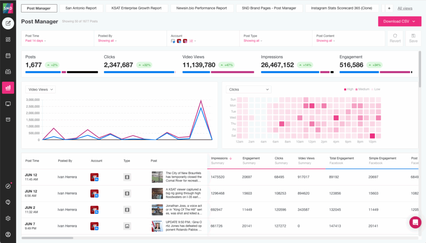
Task: Open the calendar icon in sidebar
Action: 8,56
